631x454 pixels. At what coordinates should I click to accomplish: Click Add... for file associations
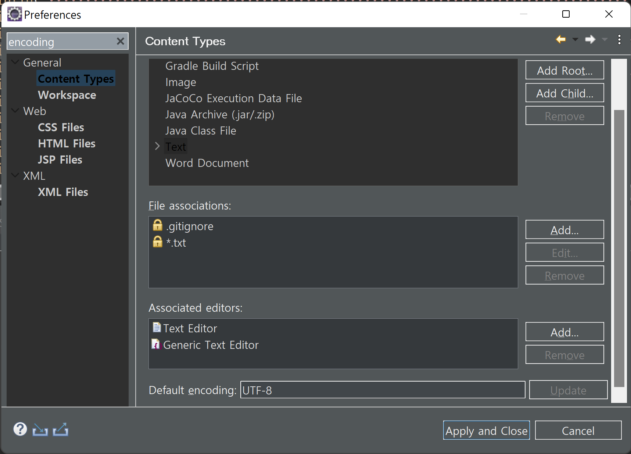(x=565, y=229)
